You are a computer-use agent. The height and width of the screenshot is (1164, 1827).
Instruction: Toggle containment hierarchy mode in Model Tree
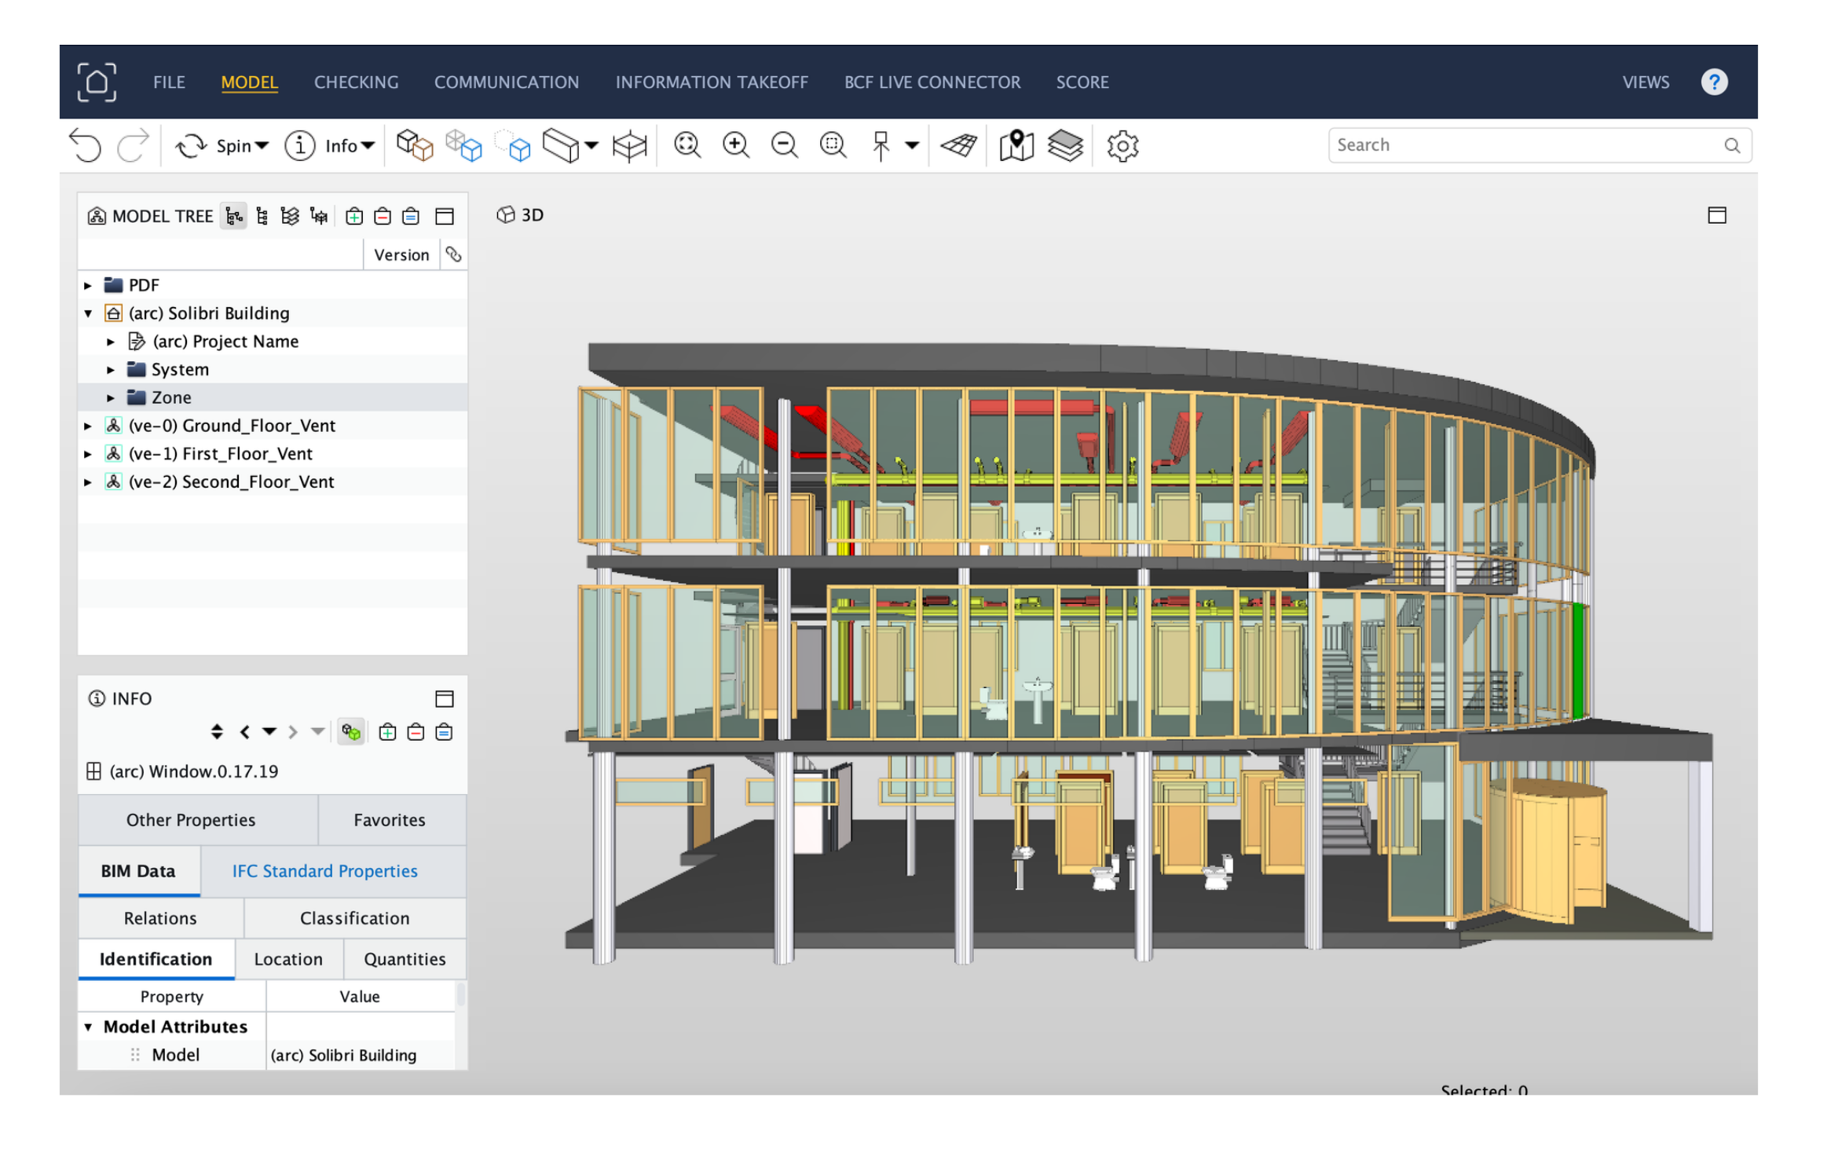[x=233, y=216]
